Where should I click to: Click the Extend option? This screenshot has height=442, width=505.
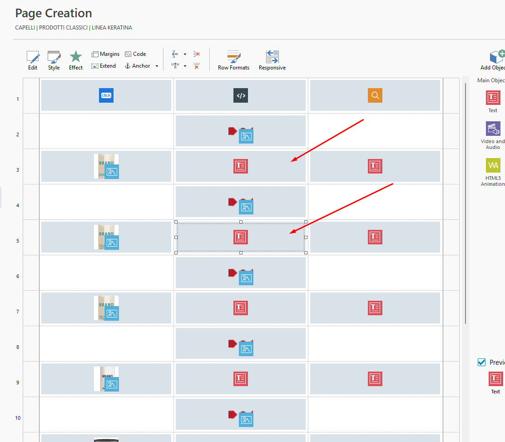click(x=104, y=66)
